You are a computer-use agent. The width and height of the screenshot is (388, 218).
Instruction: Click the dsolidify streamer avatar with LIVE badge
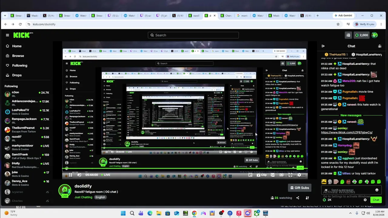(65, 191)
